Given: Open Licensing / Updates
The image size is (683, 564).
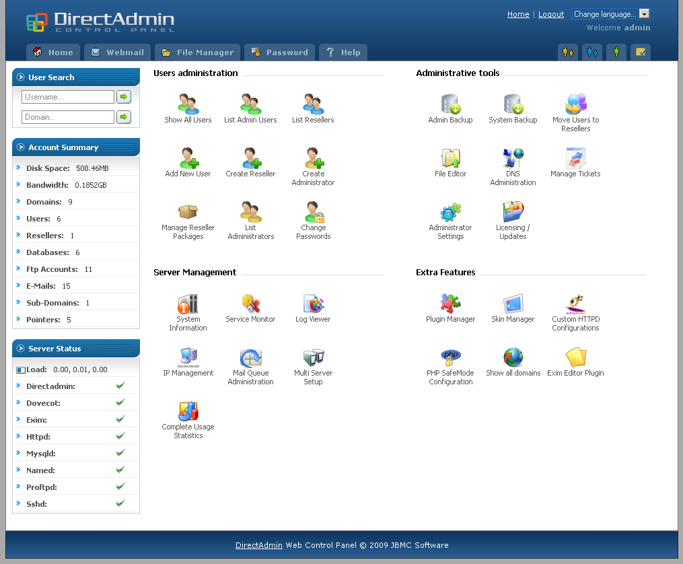Looking at the screenshot, I should click(x=513, y=221).
